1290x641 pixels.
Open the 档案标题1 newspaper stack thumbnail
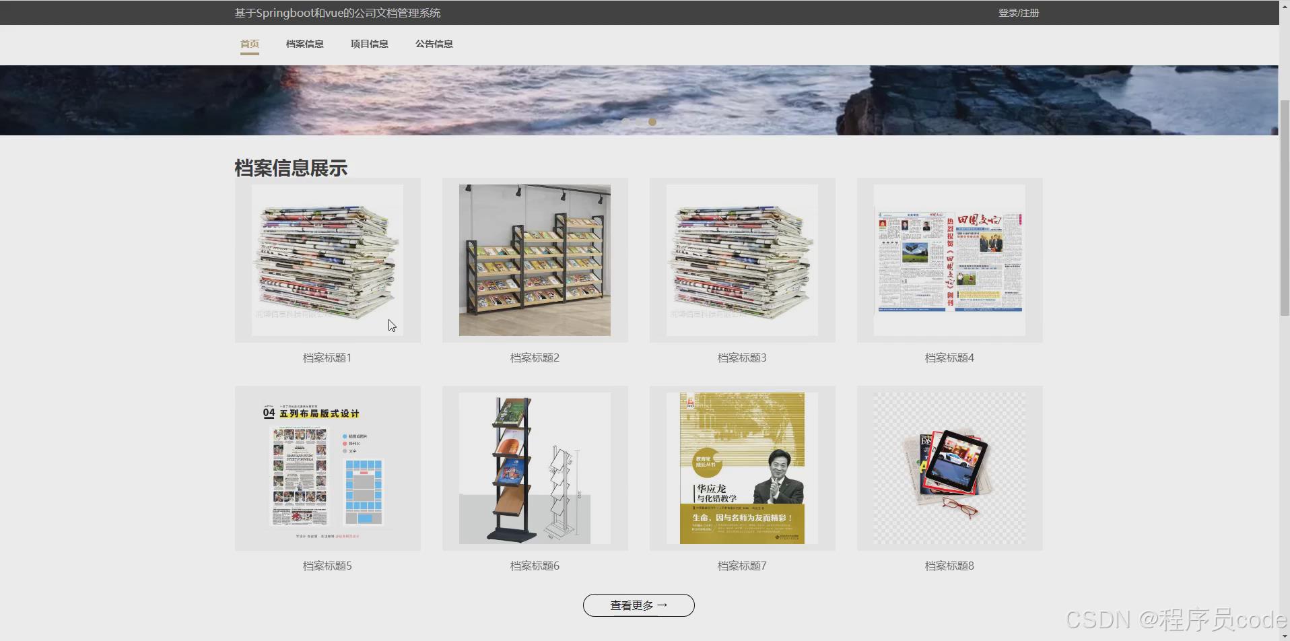[328, 260]
